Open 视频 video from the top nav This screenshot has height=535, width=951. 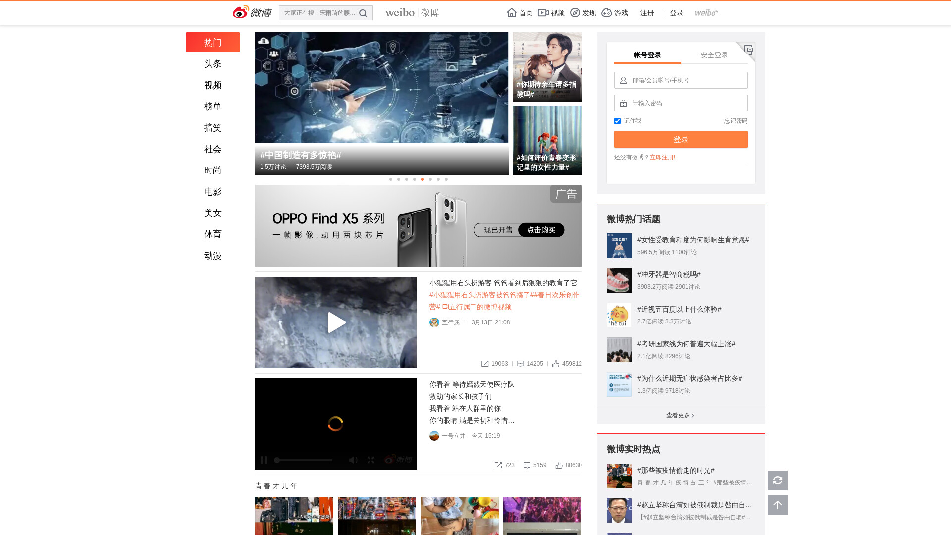(551, 13)
